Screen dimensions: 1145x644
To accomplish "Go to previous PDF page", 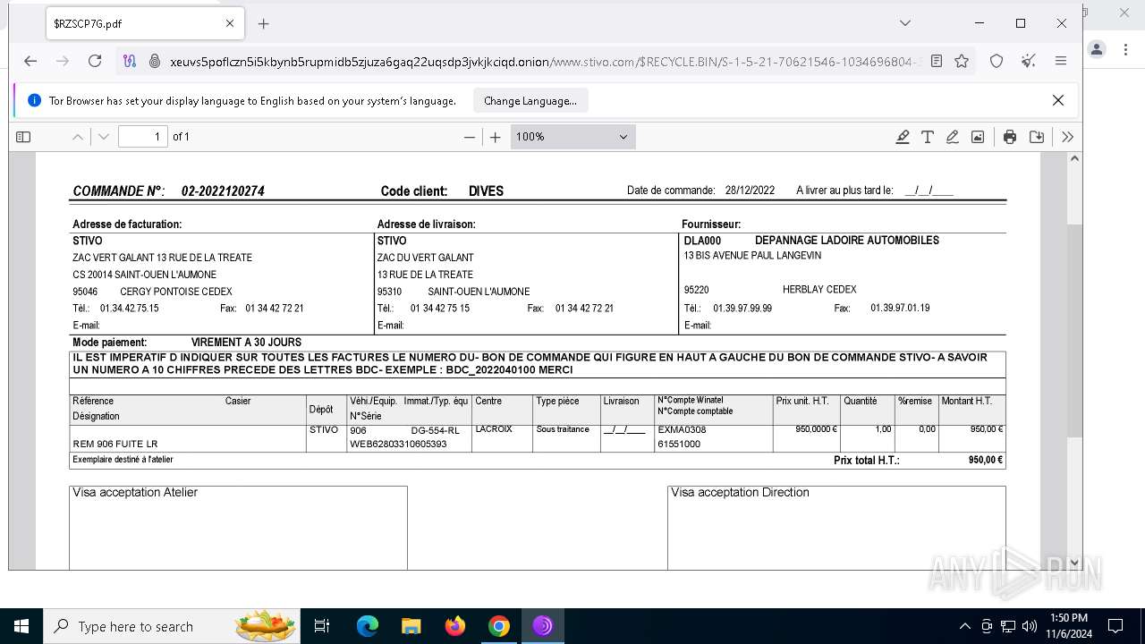I will [78, 137].
